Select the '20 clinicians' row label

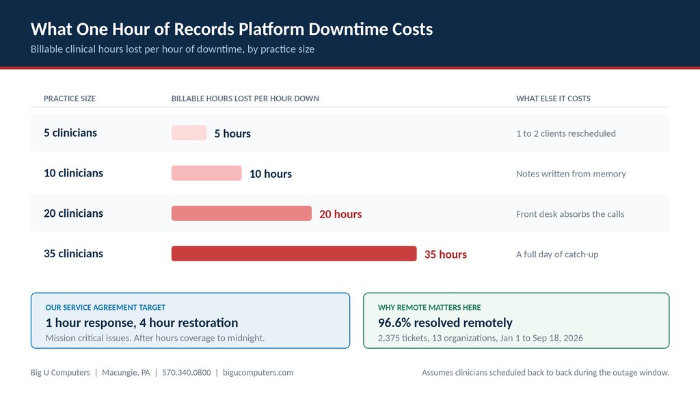click(x=73, y=213)
